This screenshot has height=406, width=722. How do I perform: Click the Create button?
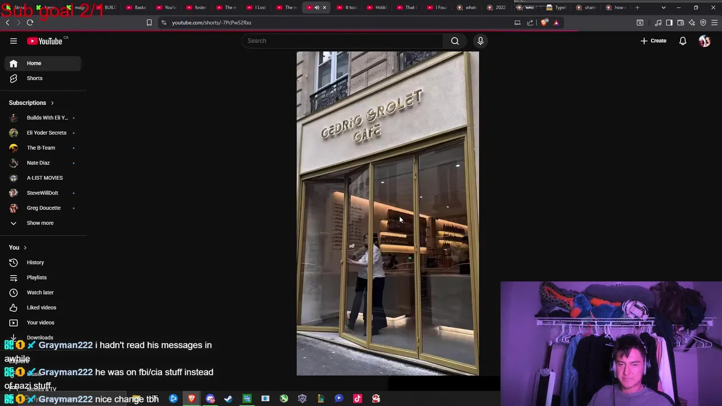coord(653,41)
